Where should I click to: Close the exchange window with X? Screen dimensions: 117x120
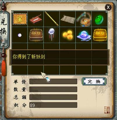click(108, 7)
